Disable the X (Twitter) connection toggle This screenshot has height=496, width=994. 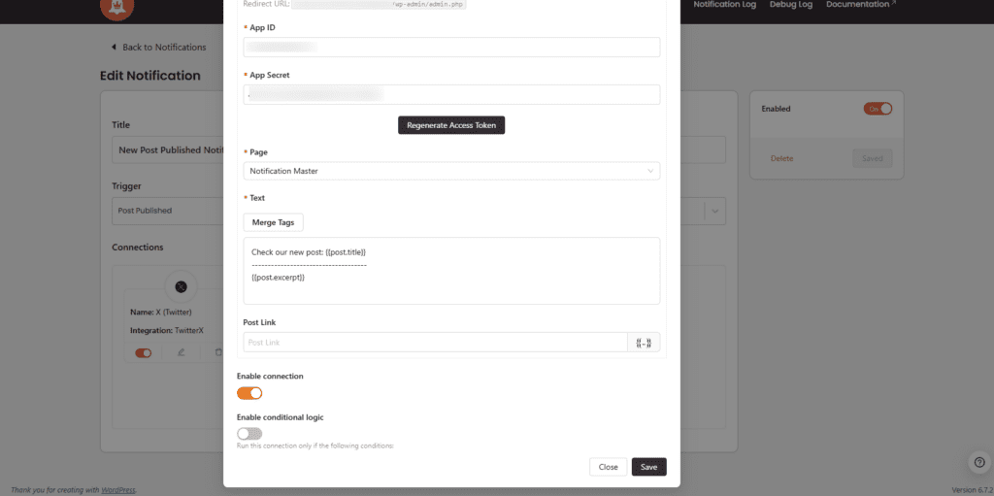(143, 353)
